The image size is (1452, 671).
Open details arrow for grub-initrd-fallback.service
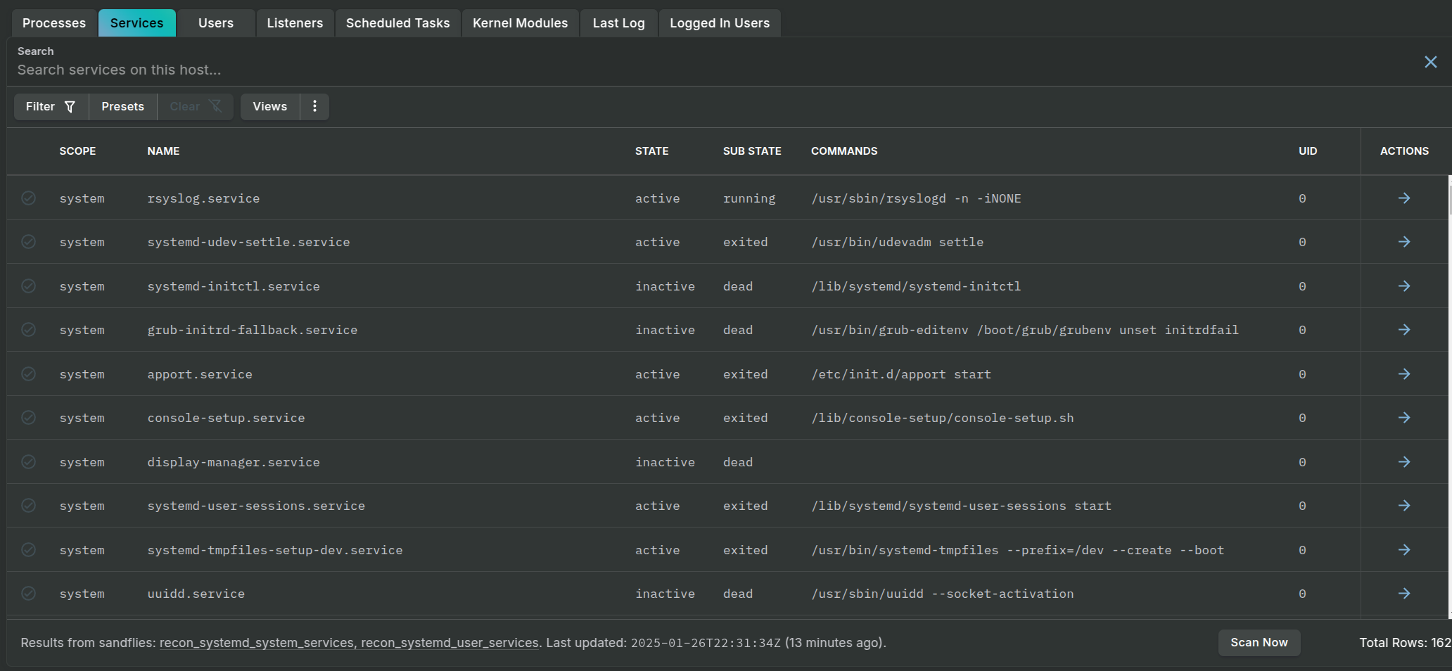1404,330
